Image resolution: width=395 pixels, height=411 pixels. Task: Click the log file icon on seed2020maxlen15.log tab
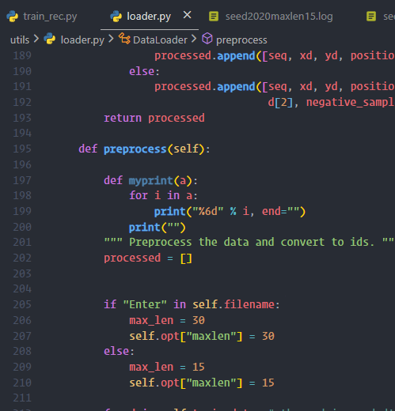click(x=214, y=17)
